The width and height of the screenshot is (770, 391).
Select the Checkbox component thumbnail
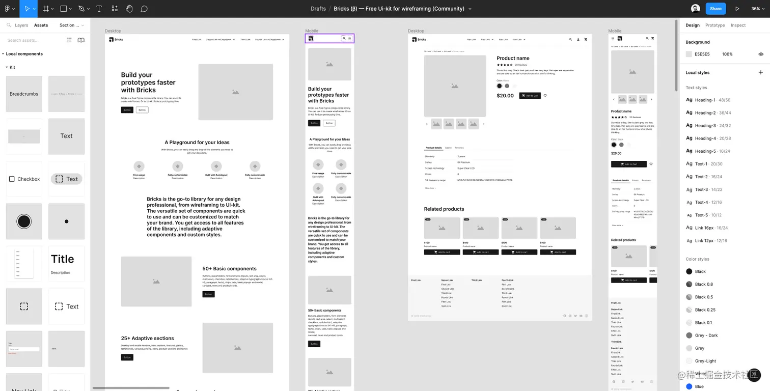coord(24,179)
